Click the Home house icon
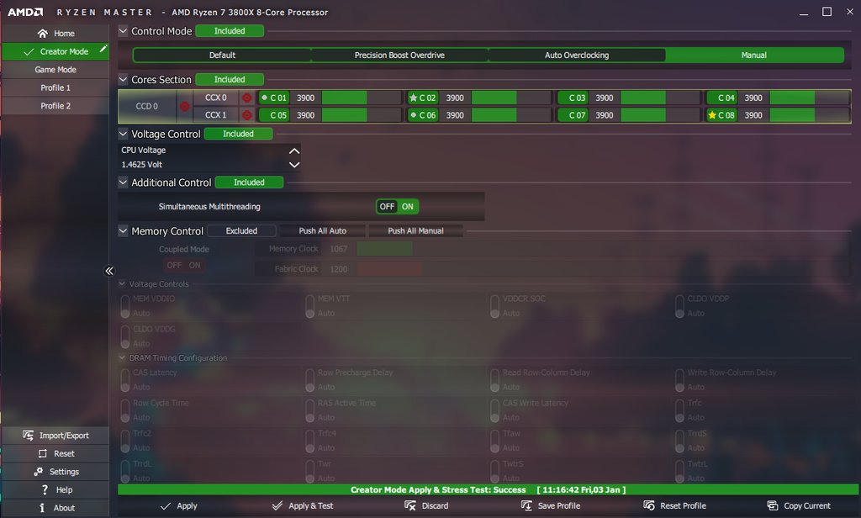 42,34
